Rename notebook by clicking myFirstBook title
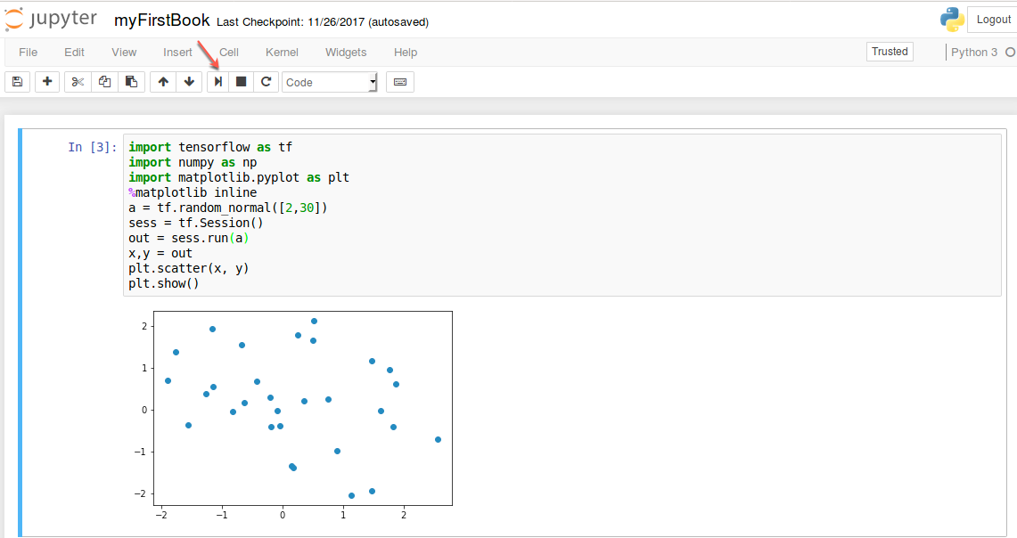The width and height of the screenshot is (1017, 538). [x=162, y=19]
